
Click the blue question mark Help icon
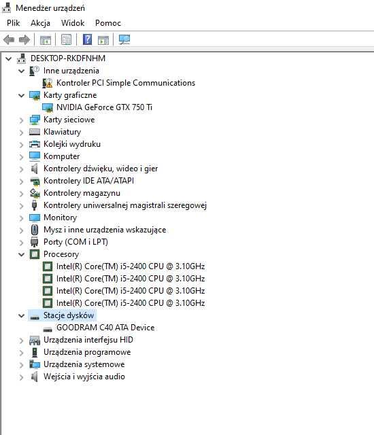(88, 39)
